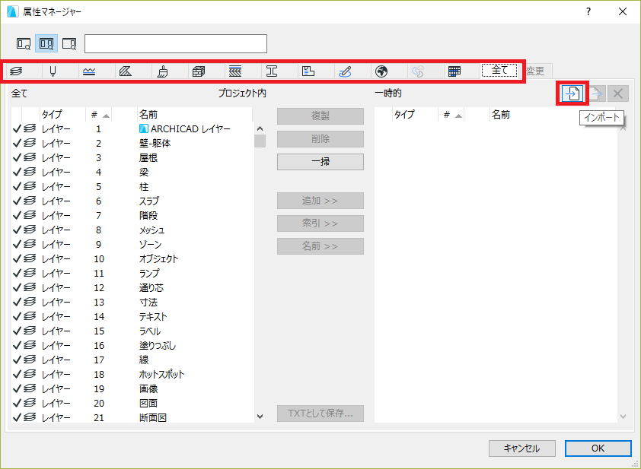641x469 pixels.
Task: Open the Fills hatch tab
Action: (126, 71)
